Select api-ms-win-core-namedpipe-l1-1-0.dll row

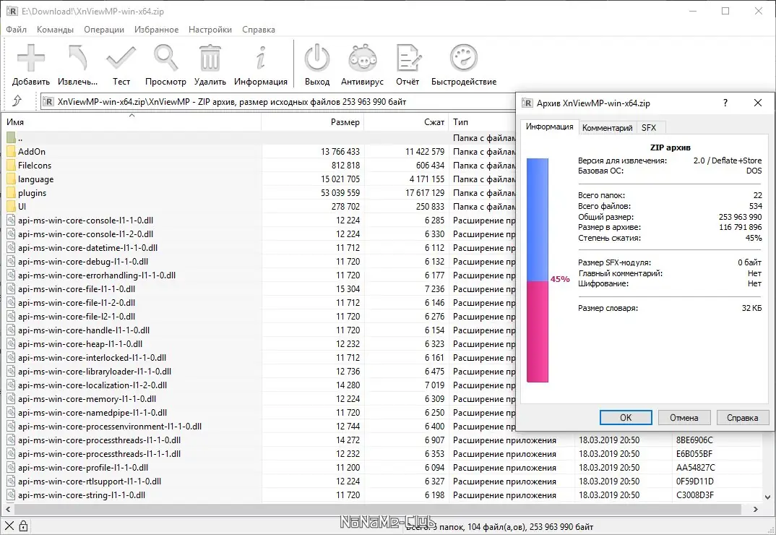259,413
